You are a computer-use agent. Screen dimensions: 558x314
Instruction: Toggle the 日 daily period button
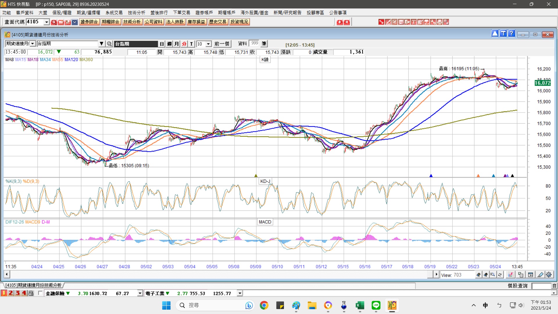coord(162,44)
